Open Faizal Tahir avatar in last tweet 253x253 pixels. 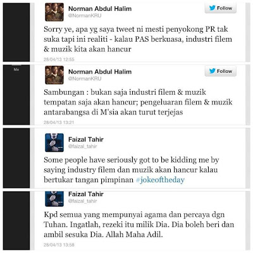click(54, 199)
